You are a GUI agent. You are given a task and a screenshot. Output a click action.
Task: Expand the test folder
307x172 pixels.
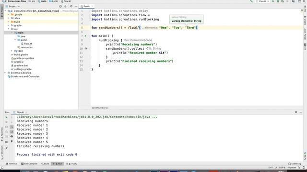tap(12, 51)
